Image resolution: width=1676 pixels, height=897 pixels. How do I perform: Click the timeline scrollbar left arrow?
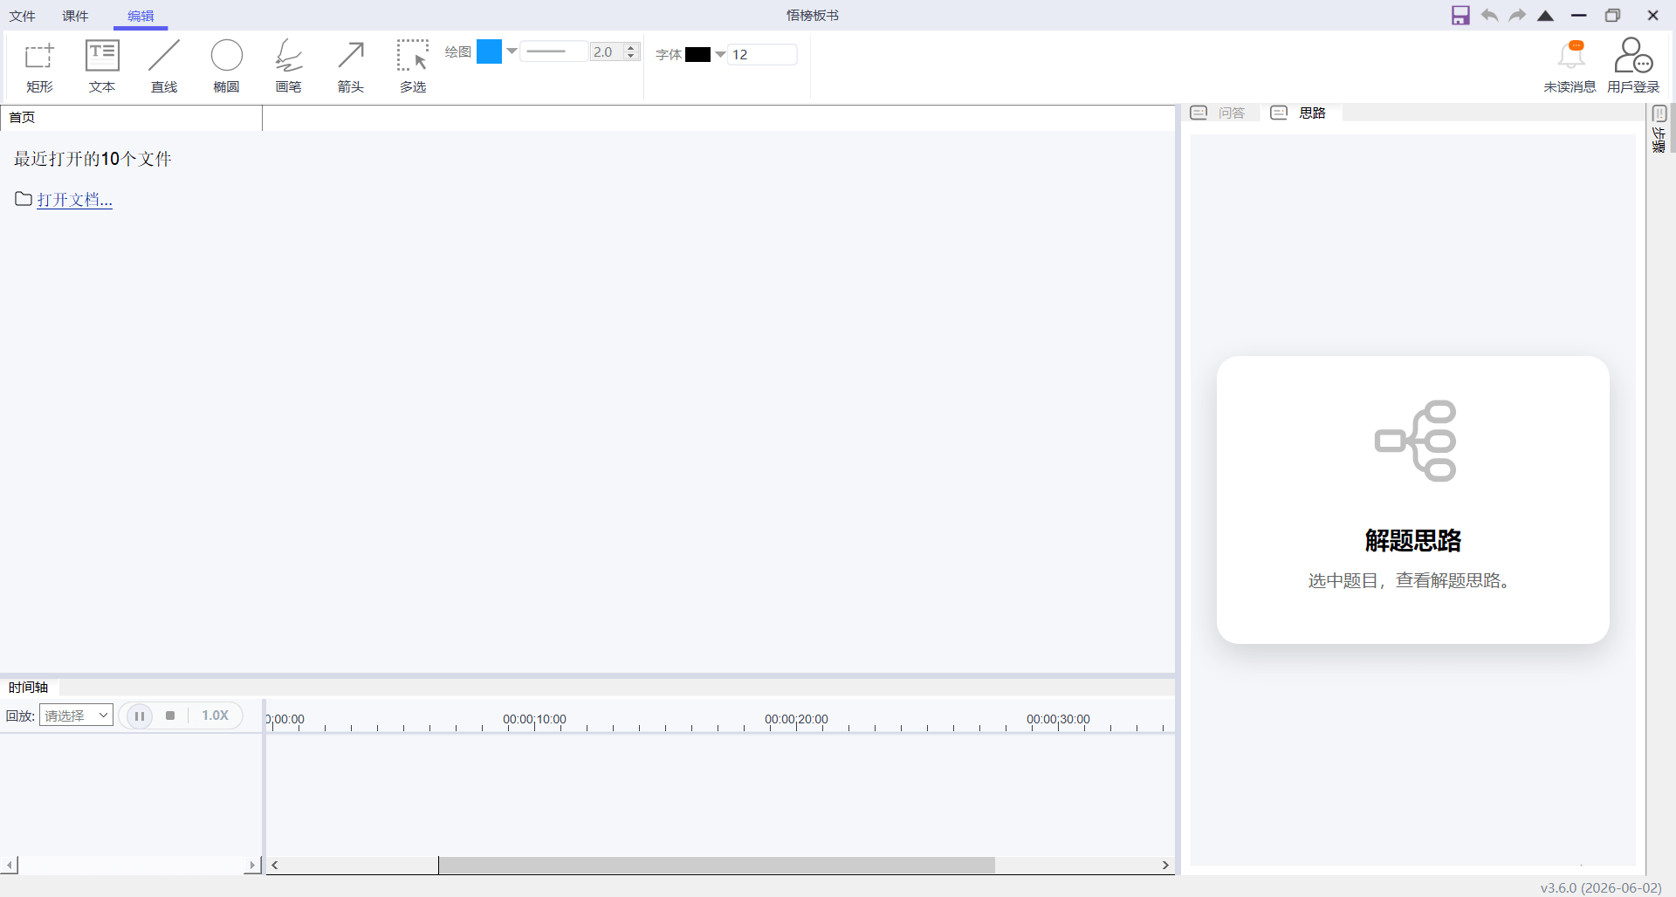click(274, 865)
